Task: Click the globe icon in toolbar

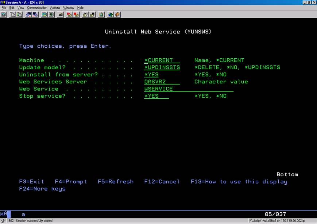Action: pyautogui.click(x=110, y=15)
